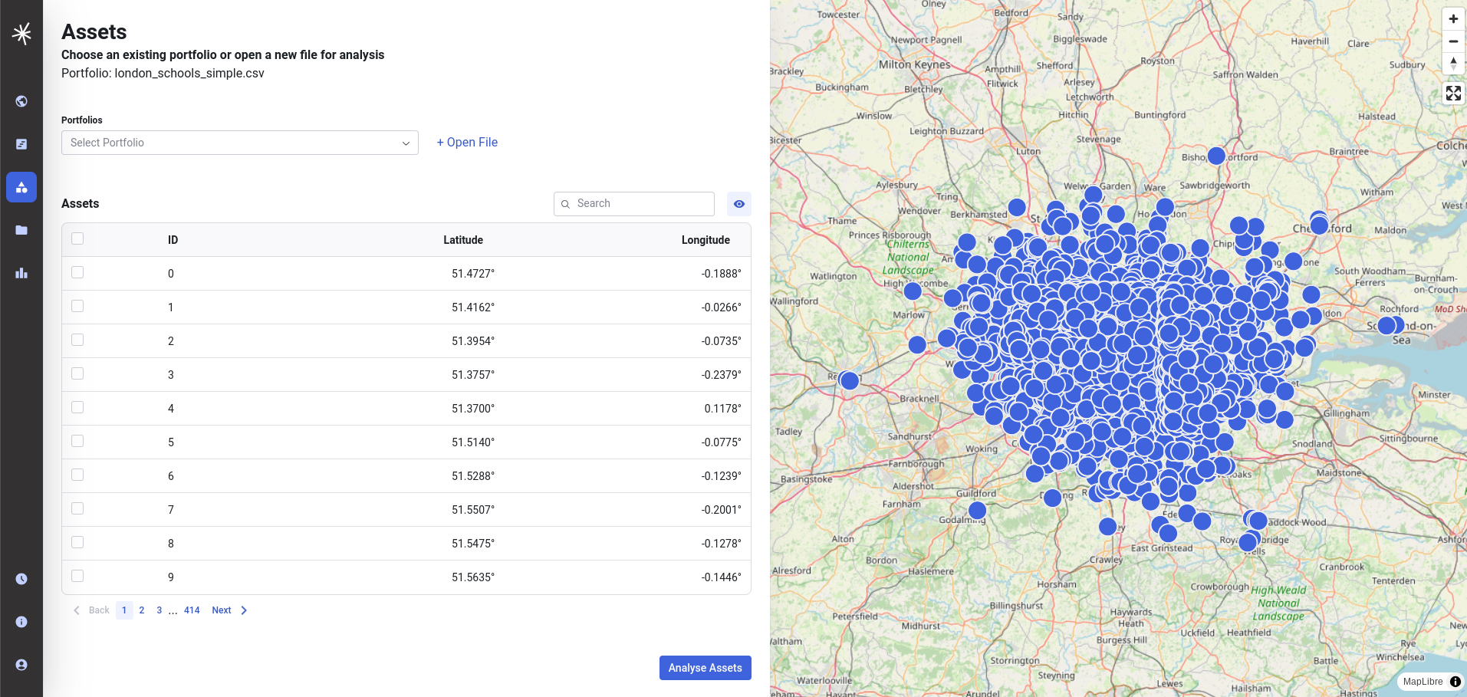1467x697 pixels.
Task: Click the Back pagination link
Action: (x=99, y=610)
